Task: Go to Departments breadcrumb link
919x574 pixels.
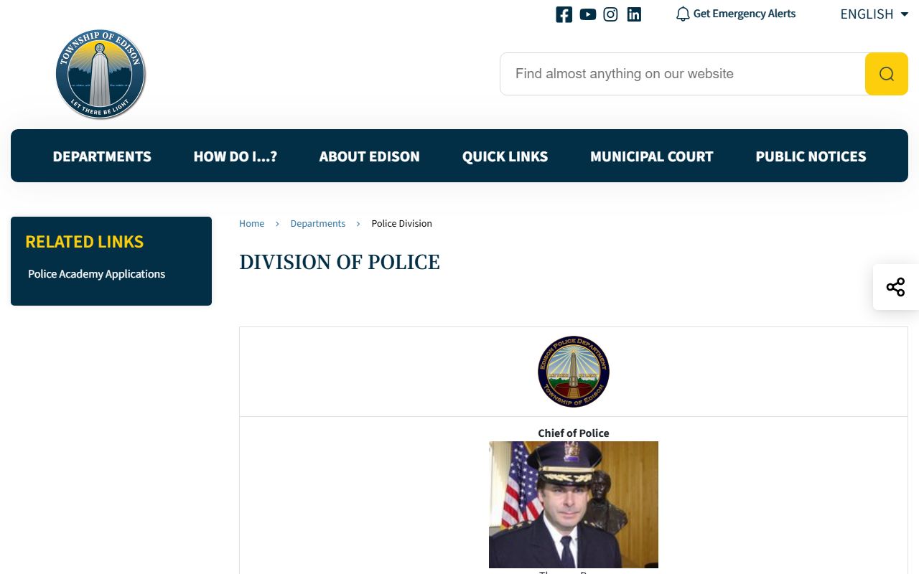Action: (318, 224)
